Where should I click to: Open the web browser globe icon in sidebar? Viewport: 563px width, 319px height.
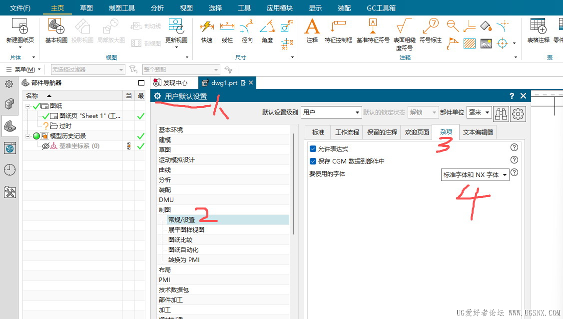9,148
